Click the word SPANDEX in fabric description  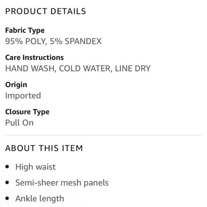click(x=83, y=41)
